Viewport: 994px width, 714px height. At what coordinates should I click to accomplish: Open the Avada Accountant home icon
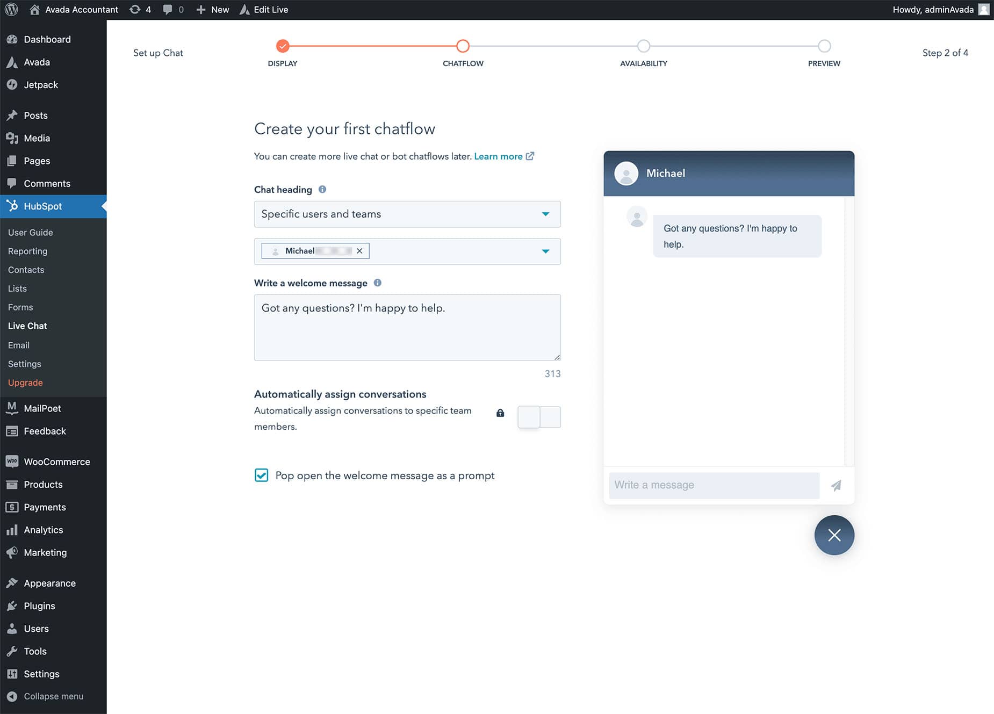point(34,10)
